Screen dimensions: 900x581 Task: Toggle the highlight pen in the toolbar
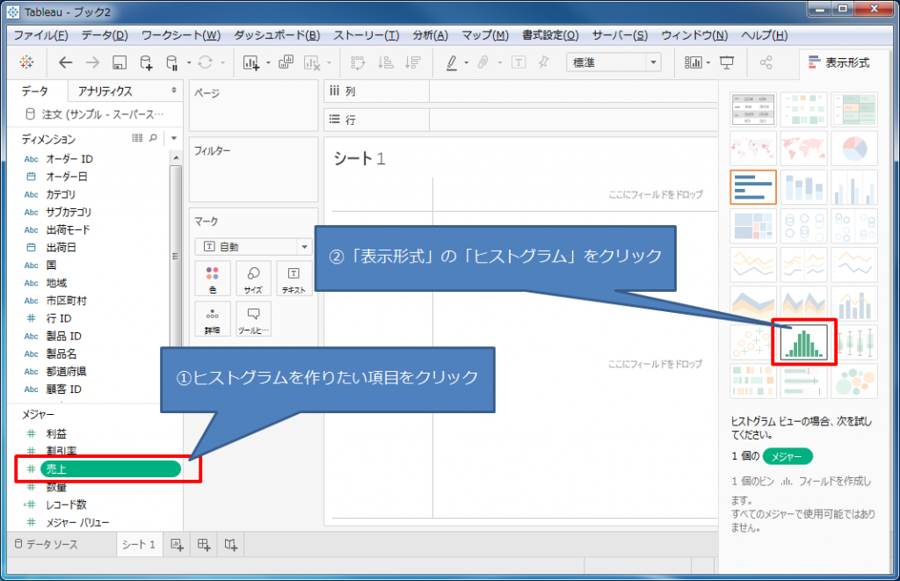(x=456, y=62)
